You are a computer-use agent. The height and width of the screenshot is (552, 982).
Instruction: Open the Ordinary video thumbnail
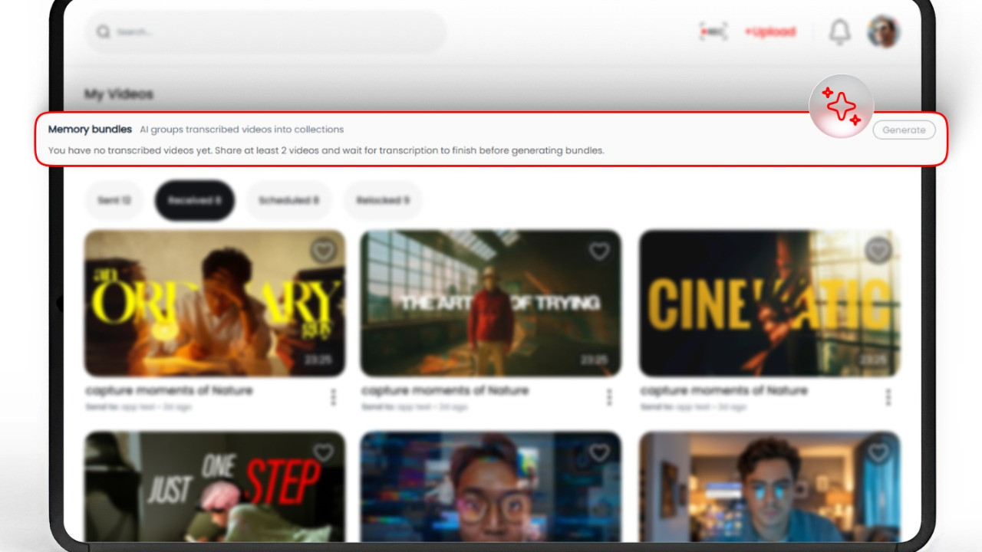[x=215, y=303]
